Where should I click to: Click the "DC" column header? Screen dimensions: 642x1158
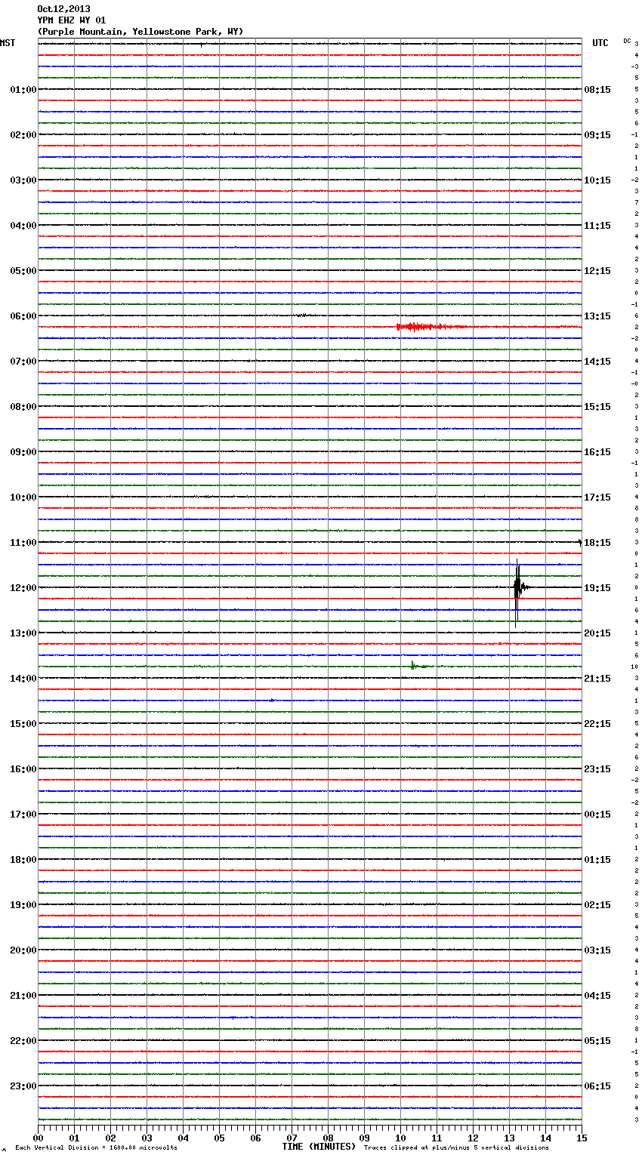627,41
